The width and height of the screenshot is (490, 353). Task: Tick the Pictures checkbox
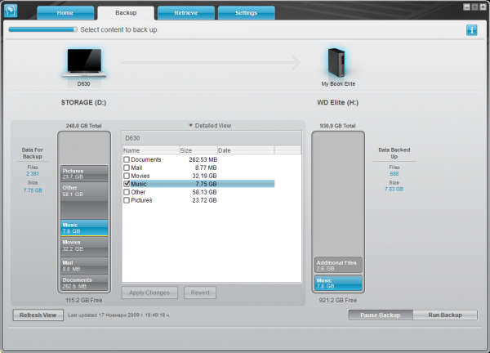coord(127,200)
